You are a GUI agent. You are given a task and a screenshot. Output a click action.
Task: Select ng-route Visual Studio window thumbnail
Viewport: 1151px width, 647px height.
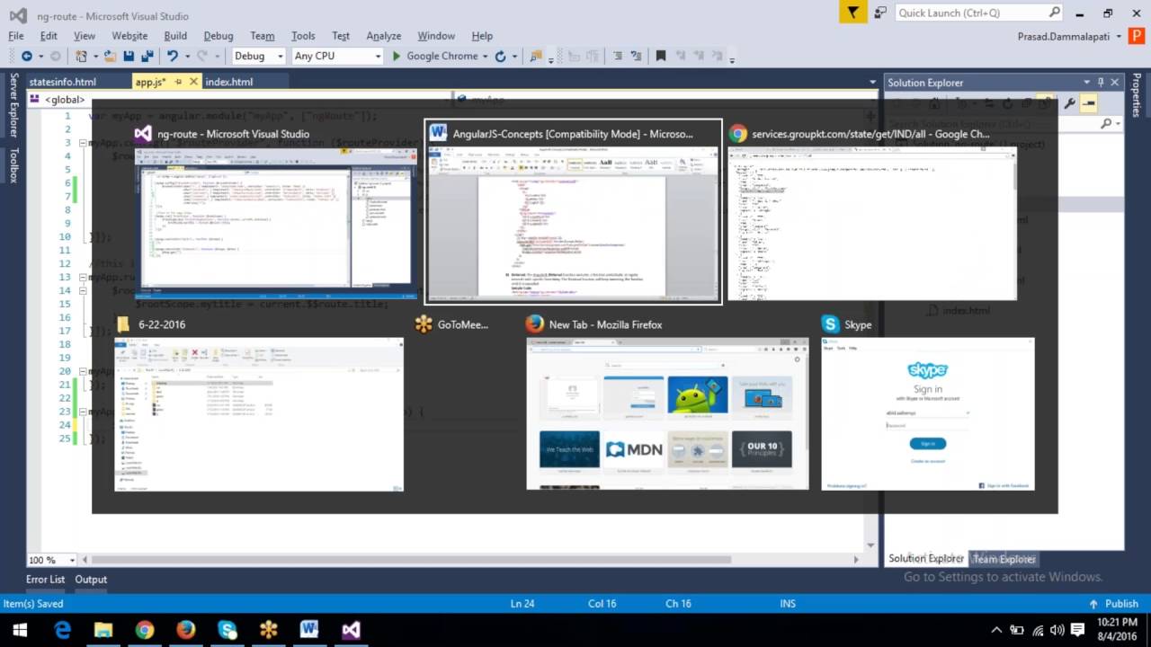coord(275,211)
